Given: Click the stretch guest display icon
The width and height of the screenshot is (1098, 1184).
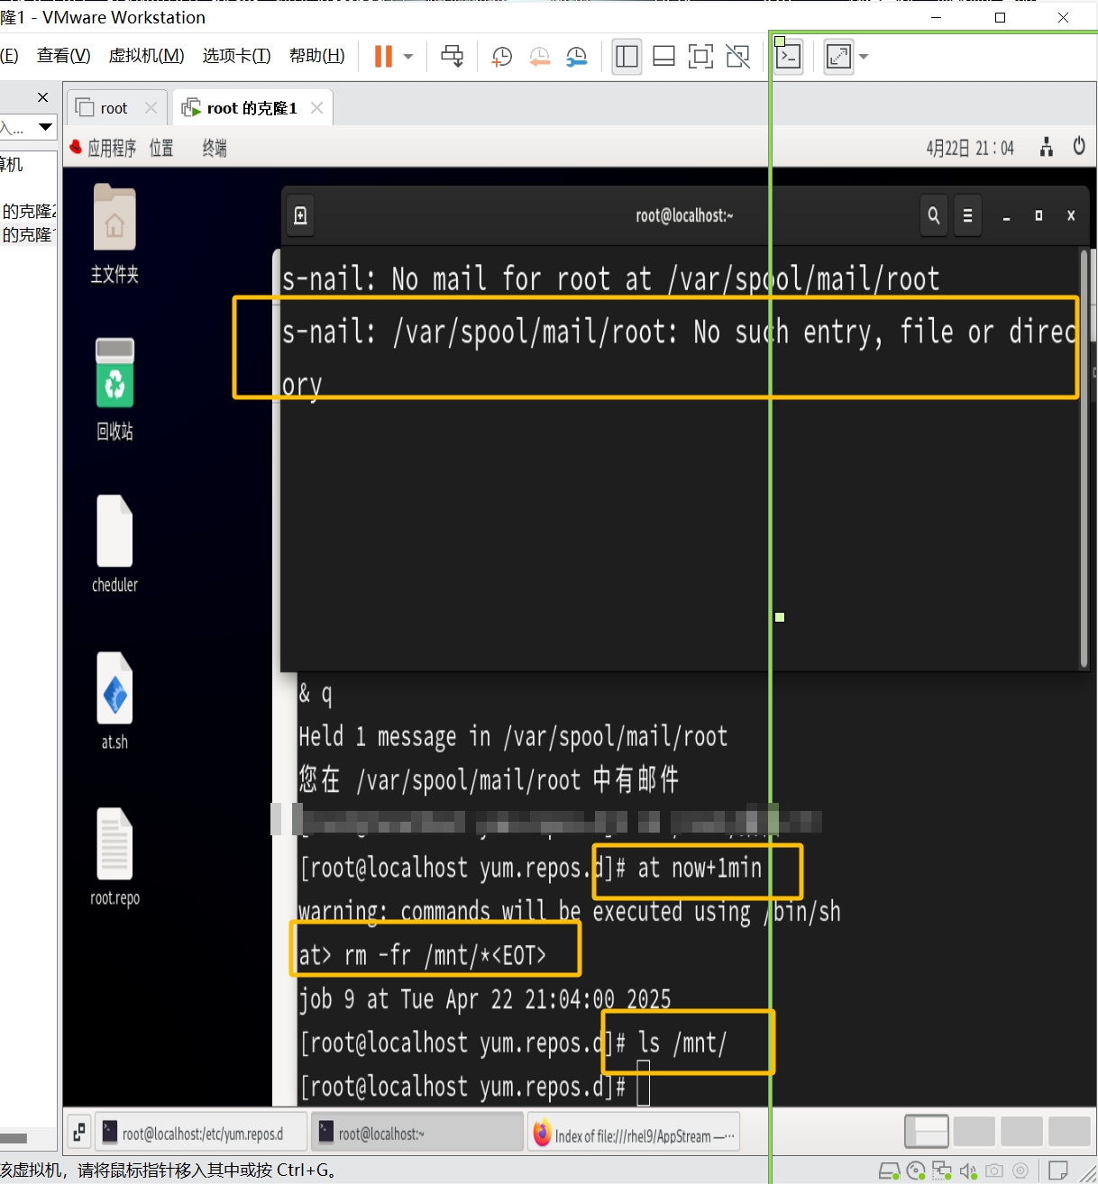Looking at the screenshot, I should (x=838, y=56).
